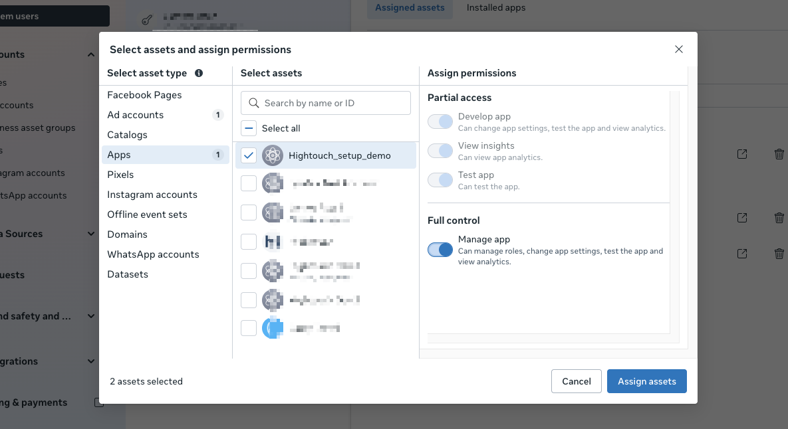Select Catalogs in the asset type list

point(126,134)
